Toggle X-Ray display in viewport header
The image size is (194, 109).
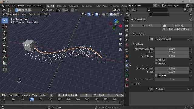click(x=104, y=14)
